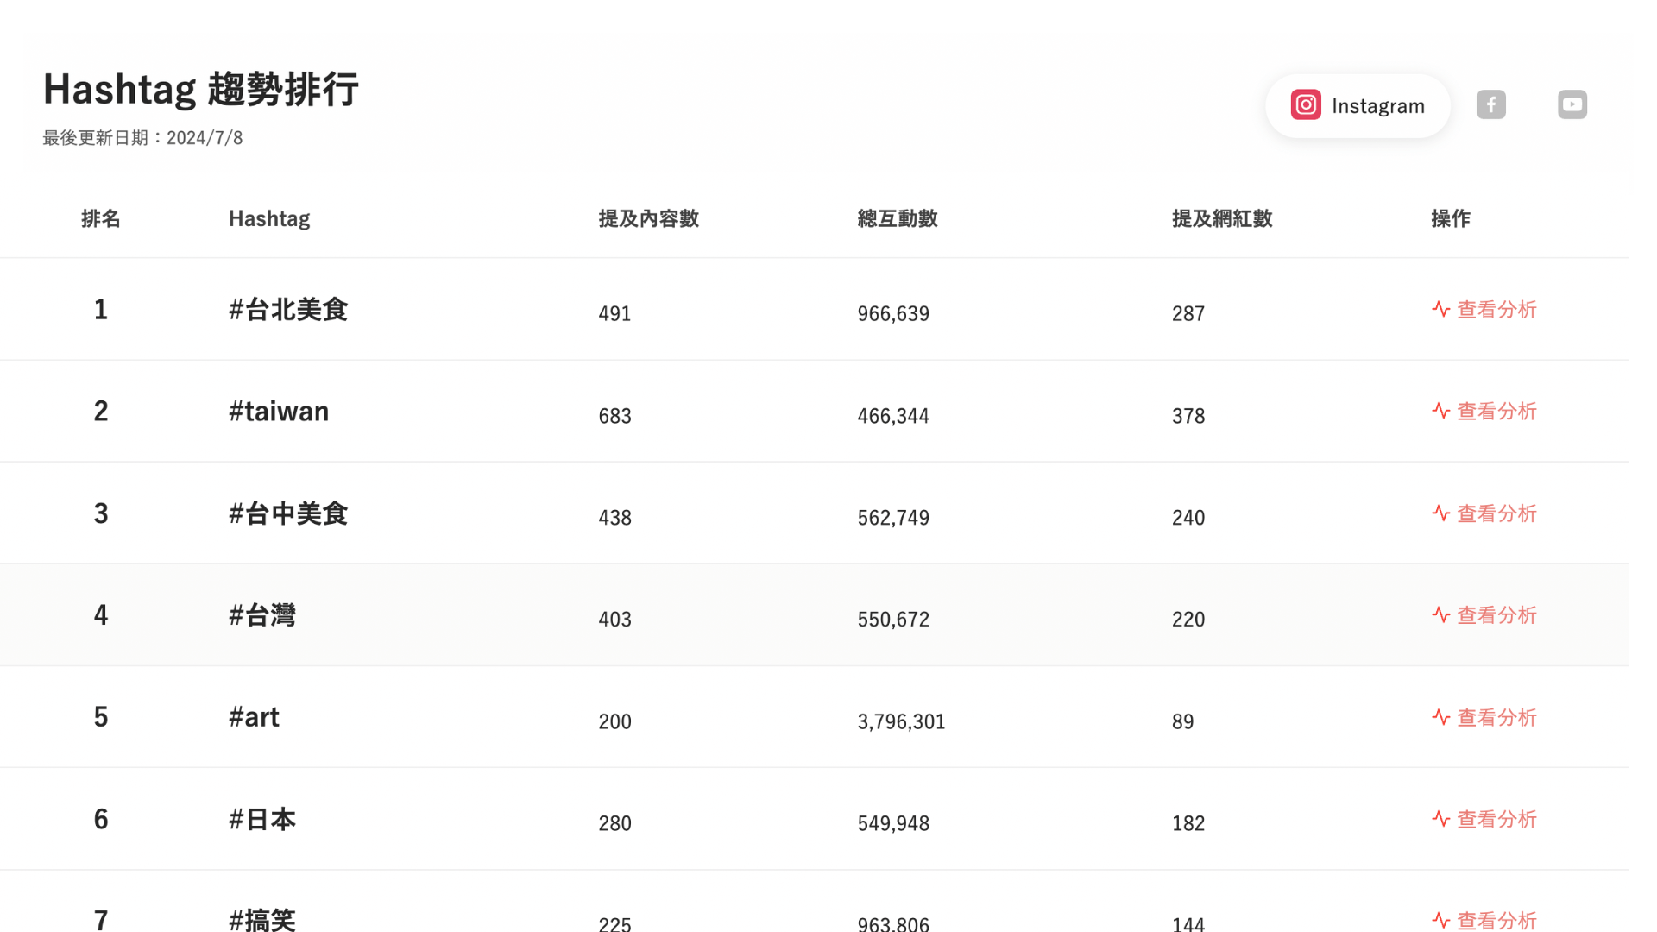
Task: Click total interactions value 466,344
Action: pyautogui.click(x=893, y=416)
